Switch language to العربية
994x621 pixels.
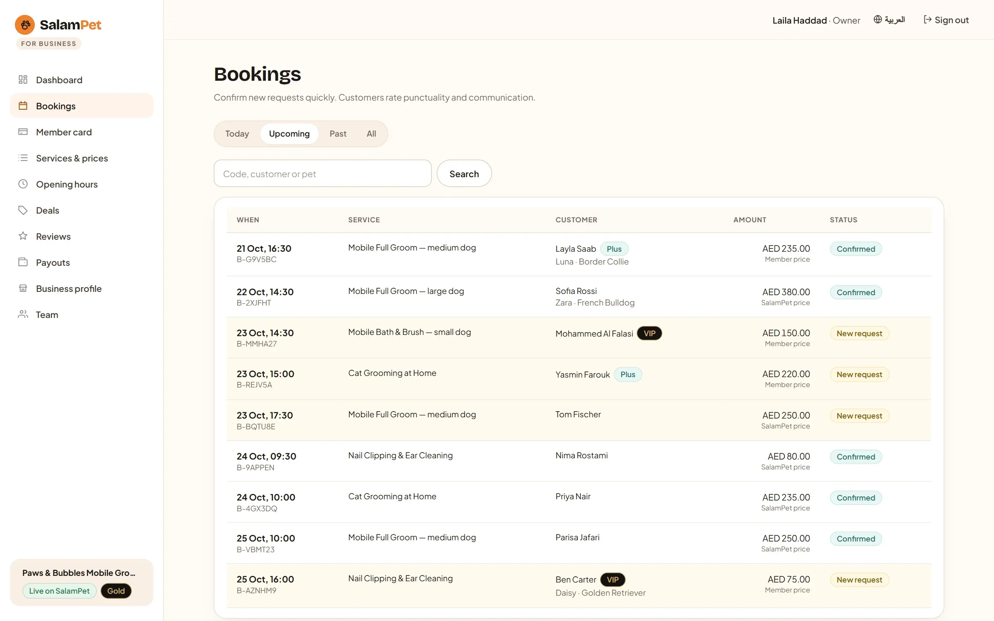(889, 19)
